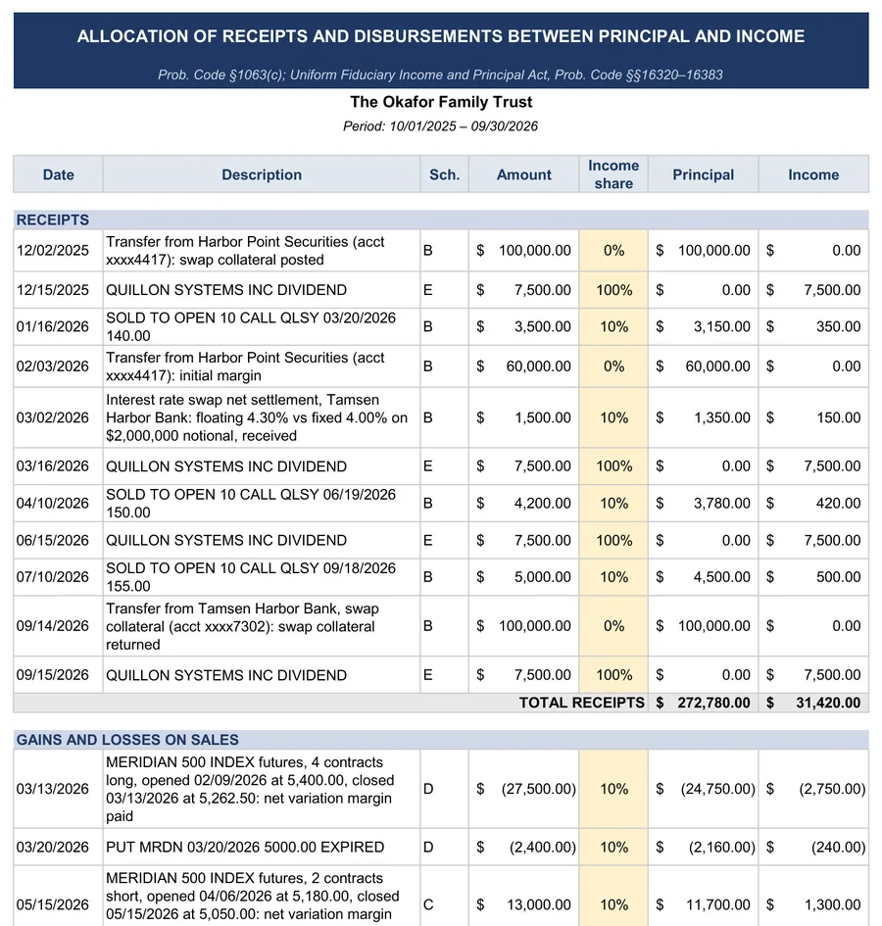The width and height of the screenshot is (882, 926).
Task: Click the 0% income share for 12/02/2025
Action: point(613,251)
